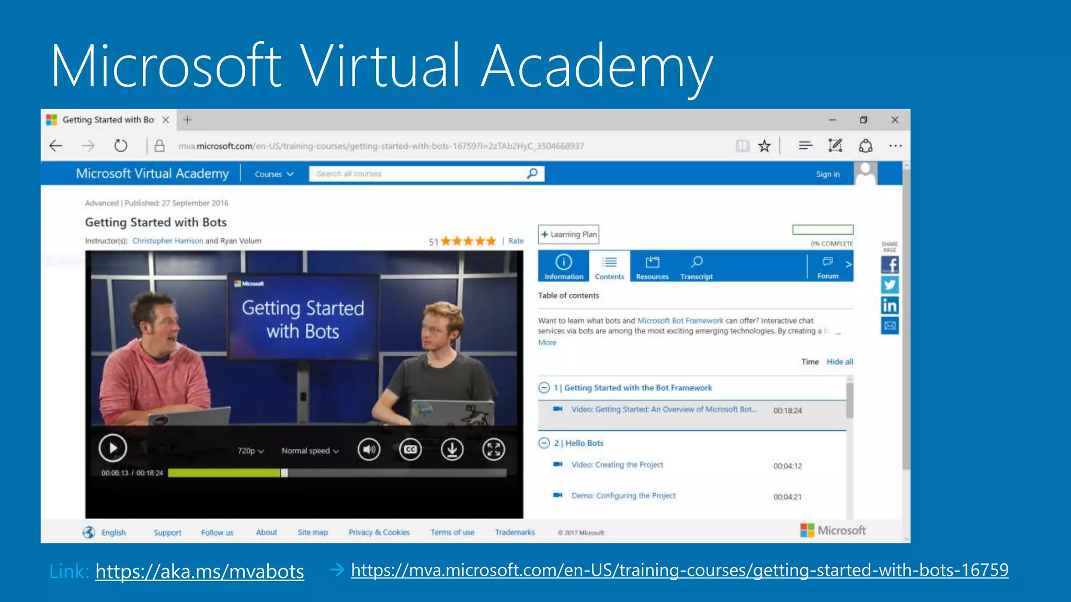Image resolution: width=1071 pixels, height=602 pixels.
Task: Share page on Twitter
Action: [890, 285]
